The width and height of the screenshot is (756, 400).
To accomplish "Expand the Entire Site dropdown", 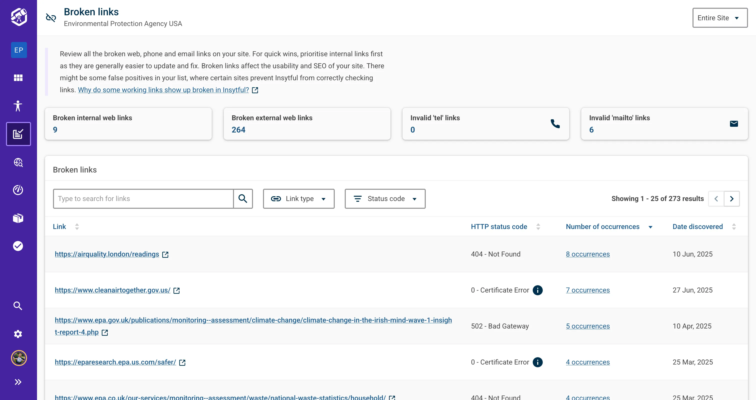I will (x=719, y=17).
